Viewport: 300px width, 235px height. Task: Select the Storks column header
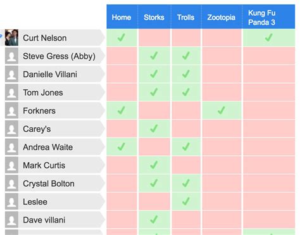pos(154,16)
